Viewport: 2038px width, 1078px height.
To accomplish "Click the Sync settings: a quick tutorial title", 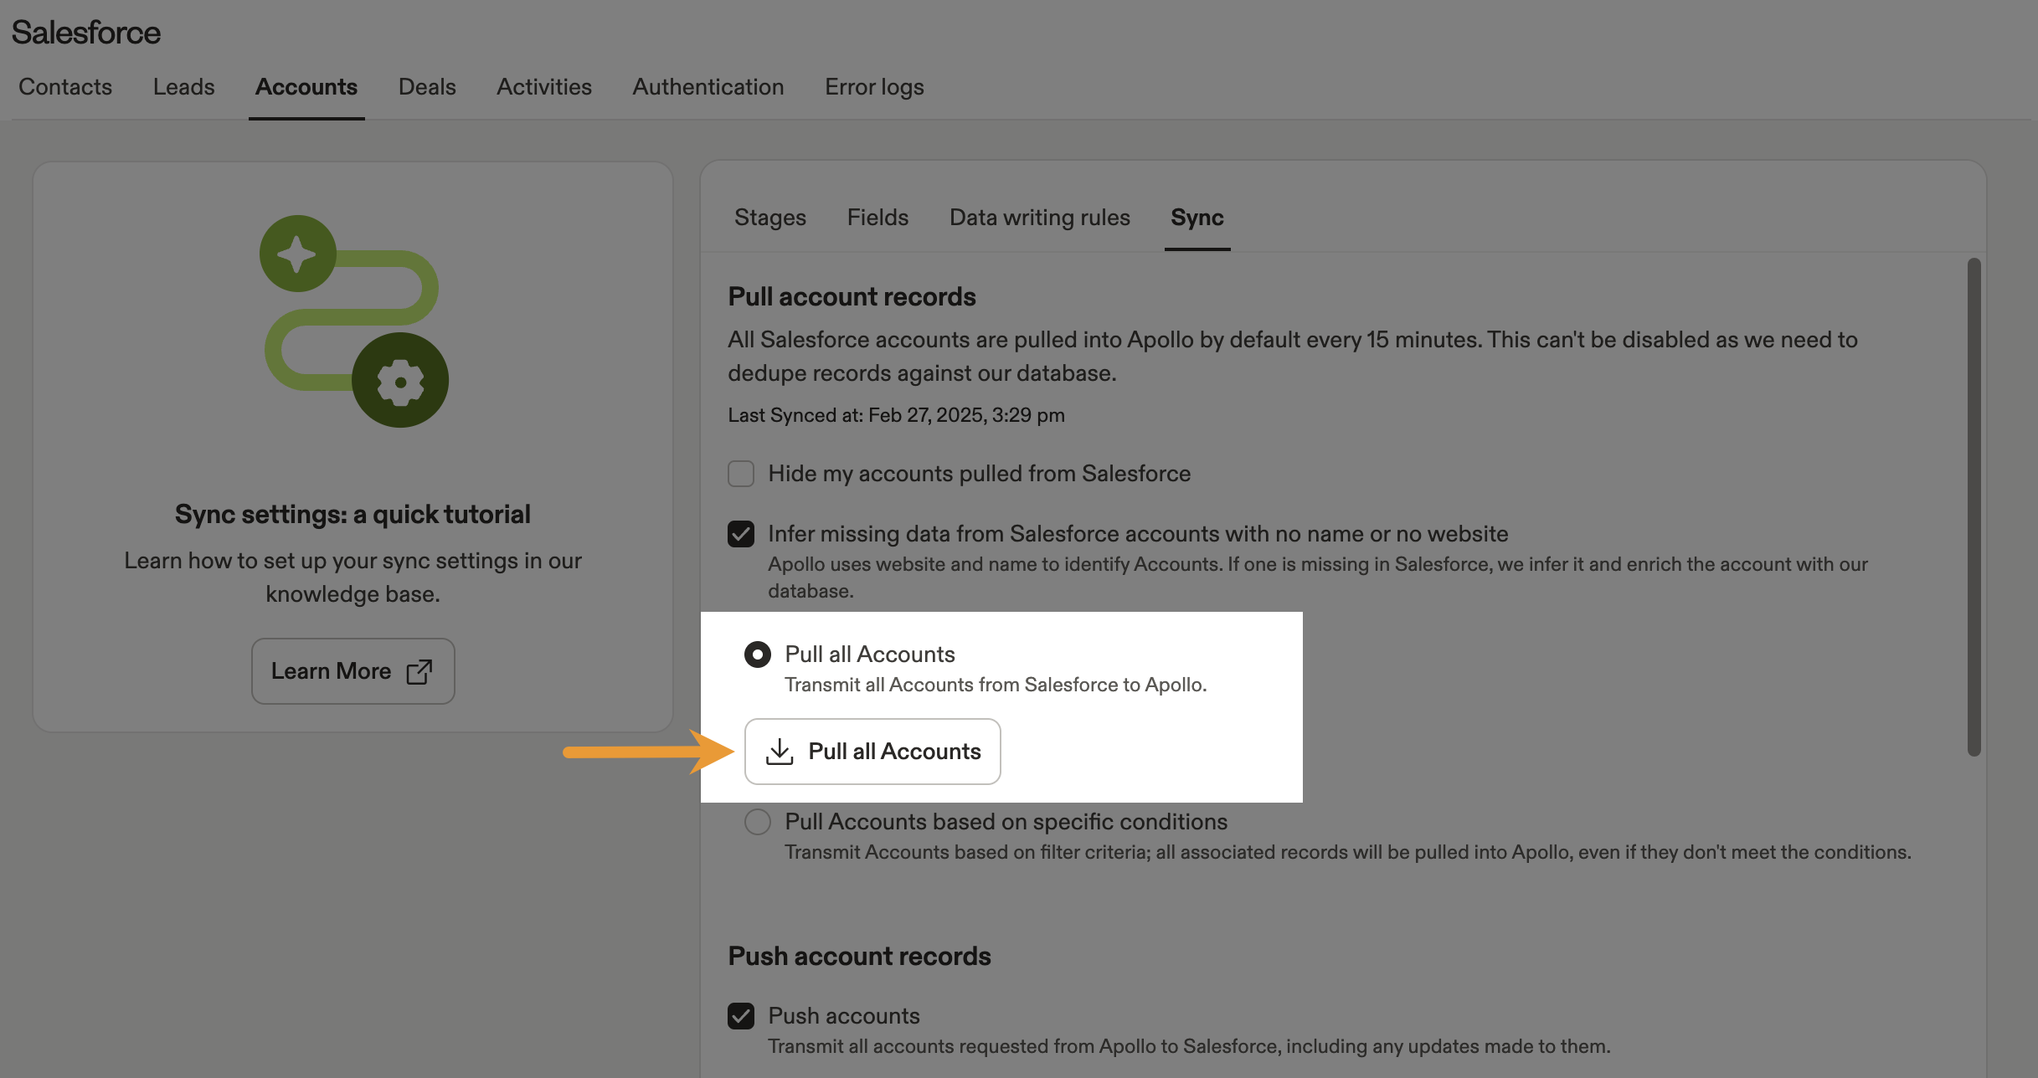I will click(353, 514).
